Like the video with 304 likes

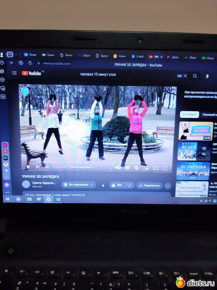tap(117, 185)
